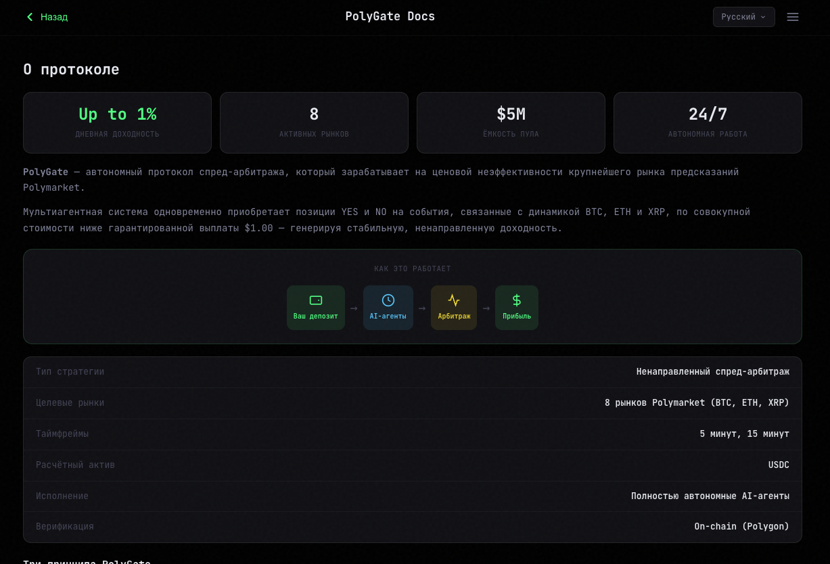The image size is (830, 564).
Task: Select the Арбитраж step label
Action: (x=454, y=316)
